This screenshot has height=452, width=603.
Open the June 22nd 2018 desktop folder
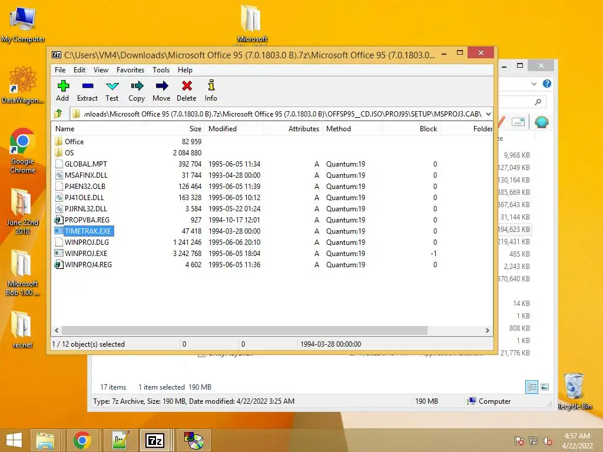pyautogui.click(x=22, y=211)
